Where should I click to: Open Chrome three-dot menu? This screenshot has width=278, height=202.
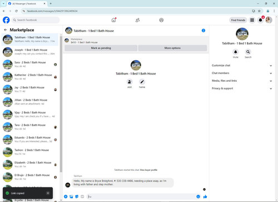[274, 11]
